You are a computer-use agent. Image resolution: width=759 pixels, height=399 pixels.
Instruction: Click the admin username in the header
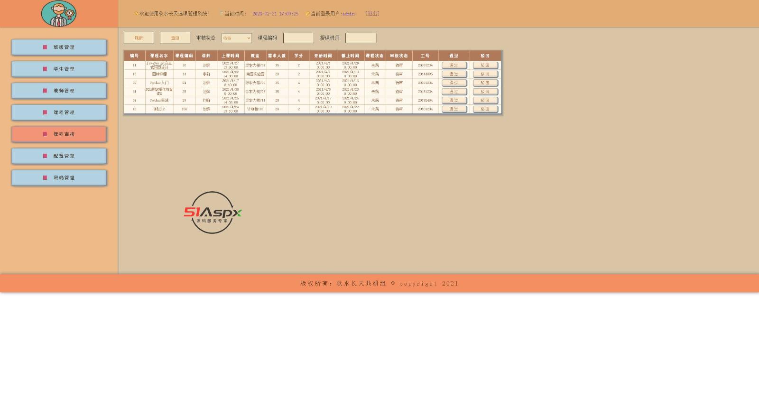pos(349,14)
